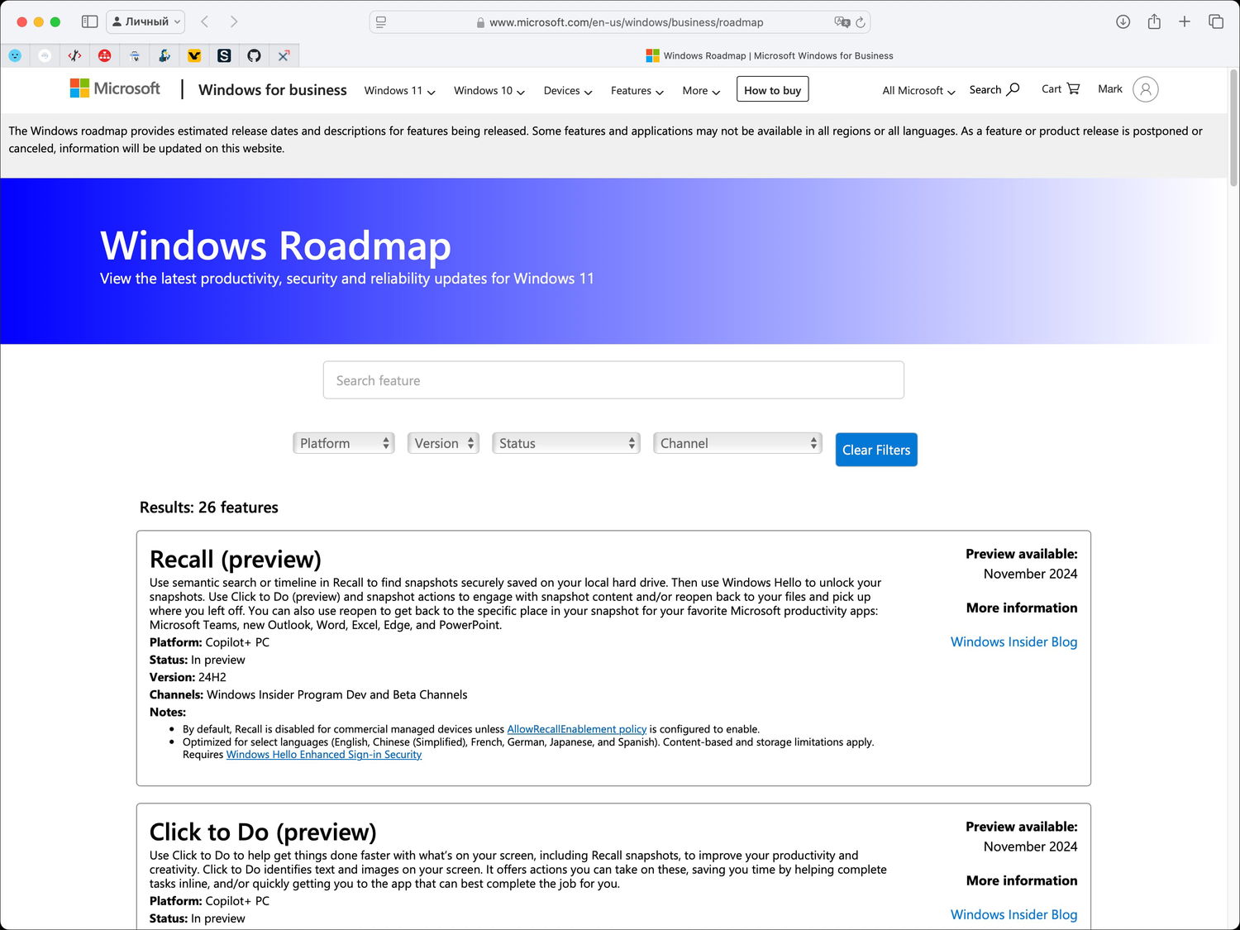Viewport: 1240px width, 930px height.
Task: Click the Clear Filters button
Action: pyautogui.click(x=876, y=450)
